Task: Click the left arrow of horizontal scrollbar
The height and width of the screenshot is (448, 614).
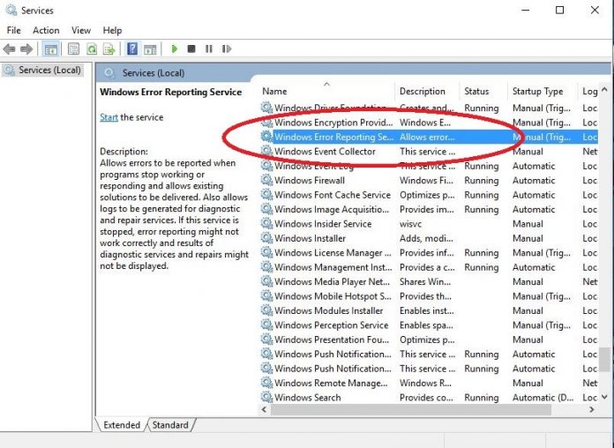Action: coord(264,409)
